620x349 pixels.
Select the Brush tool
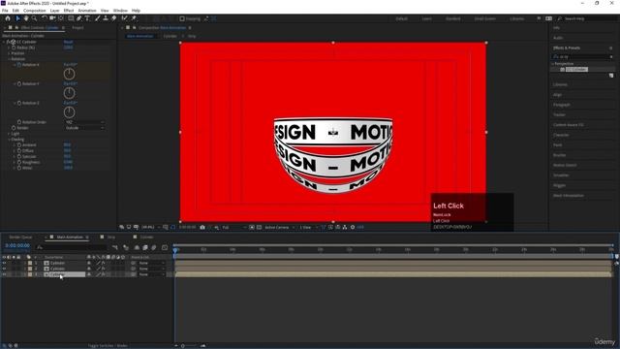[x=97, y=18]
